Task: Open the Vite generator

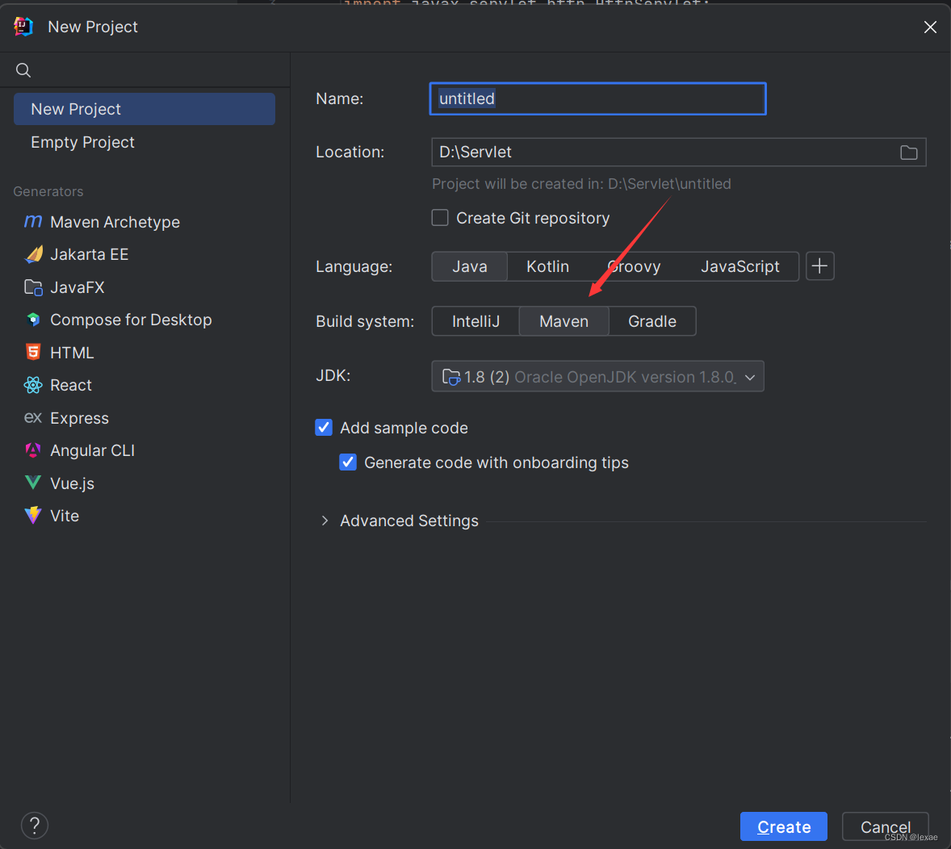Action: pyautogui.click(x=145, y=516)
